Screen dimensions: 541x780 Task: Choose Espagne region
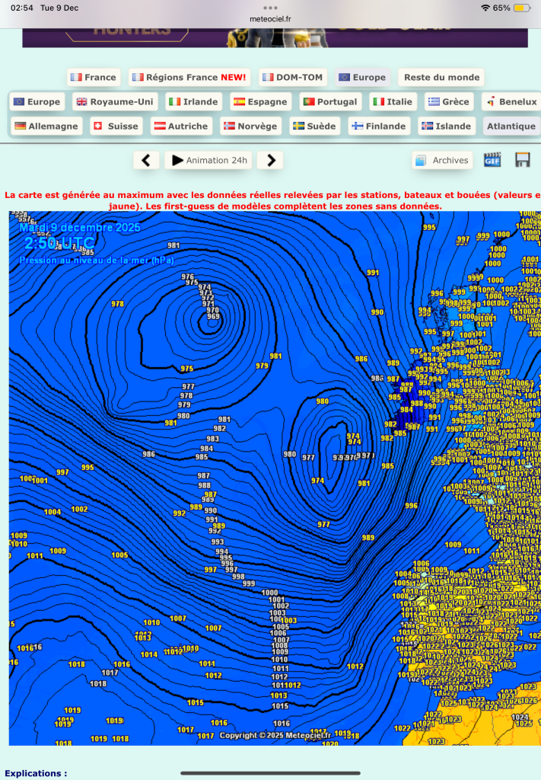coord(260,101)
